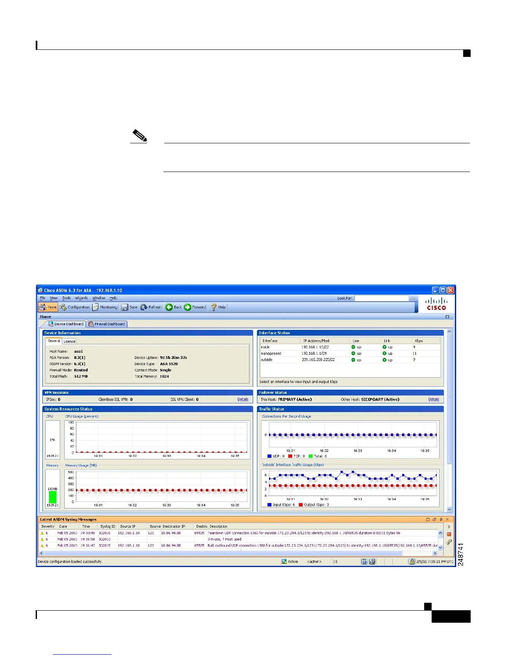Toggle auto-hide pin on syslog panel
The height and width of the screenshot is (658, 508).
click(441, 520)
